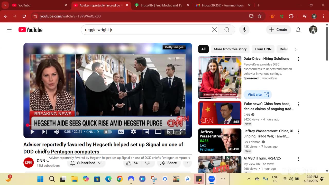Open YouTube account avatar menu

click(313, 30)
